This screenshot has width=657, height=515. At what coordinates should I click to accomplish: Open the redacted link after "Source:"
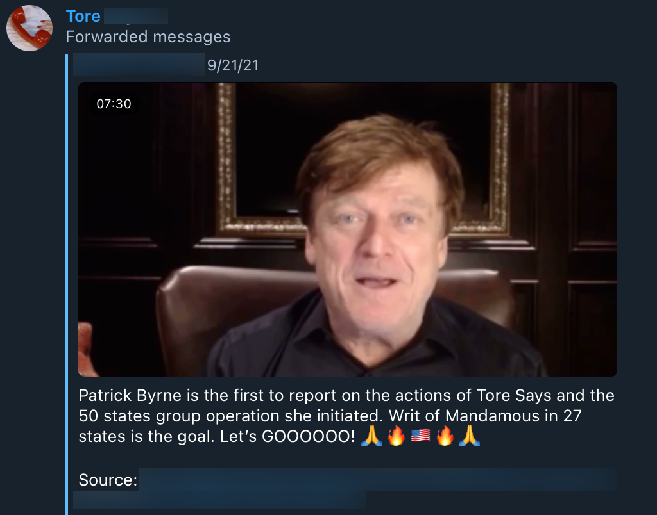point(377,479)
